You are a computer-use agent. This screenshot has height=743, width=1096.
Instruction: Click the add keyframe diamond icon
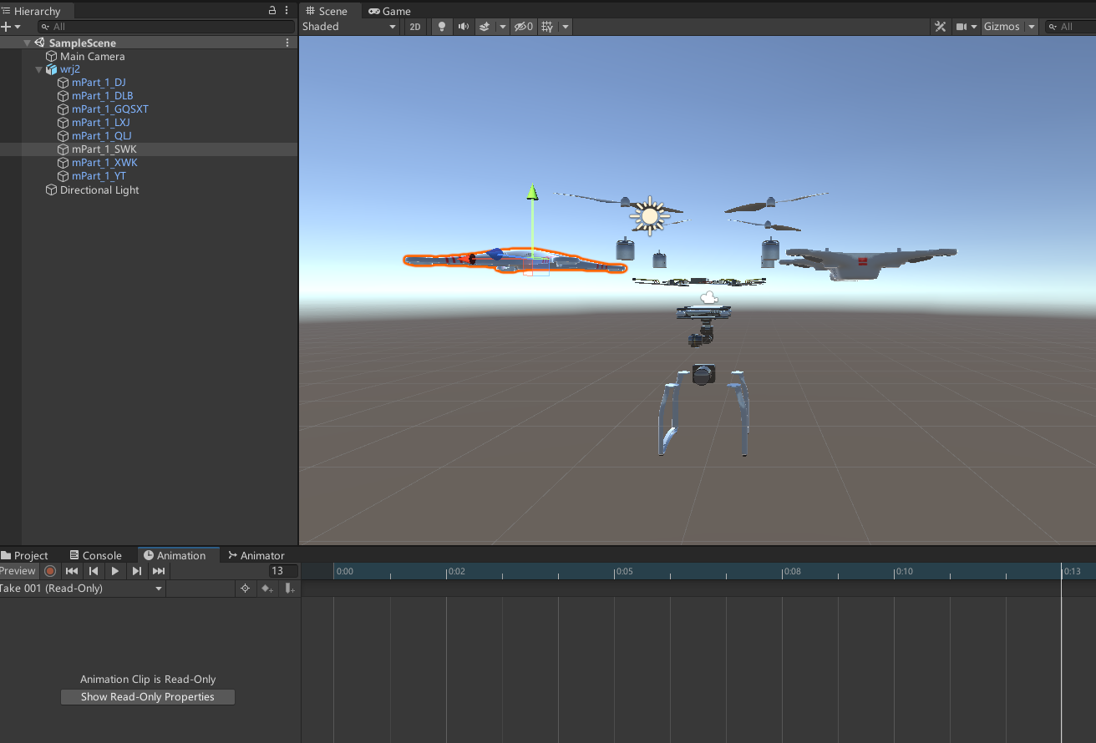click(266, 589)
